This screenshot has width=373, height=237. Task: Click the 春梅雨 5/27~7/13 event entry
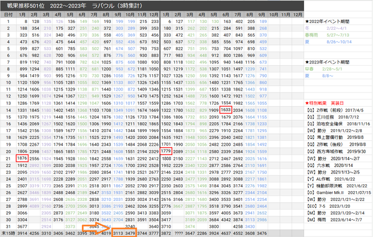[x=327, y=35]
